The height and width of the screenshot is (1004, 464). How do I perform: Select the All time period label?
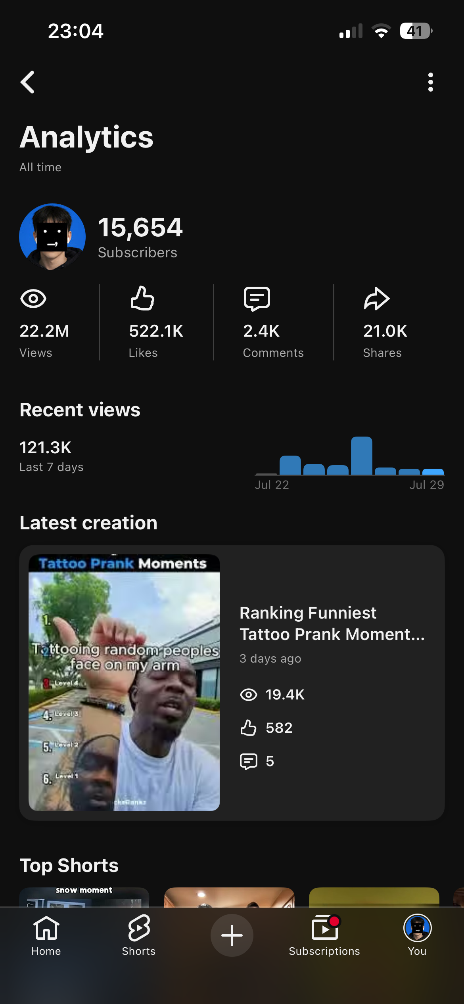(x=40, y=167)
